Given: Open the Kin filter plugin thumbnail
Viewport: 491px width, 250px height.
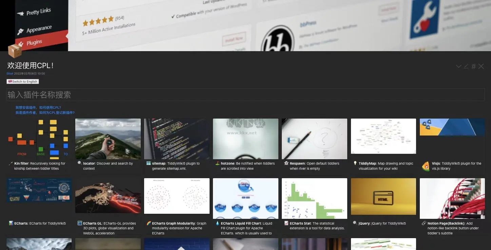Looking at the screenshot, I should click(39, 139).
